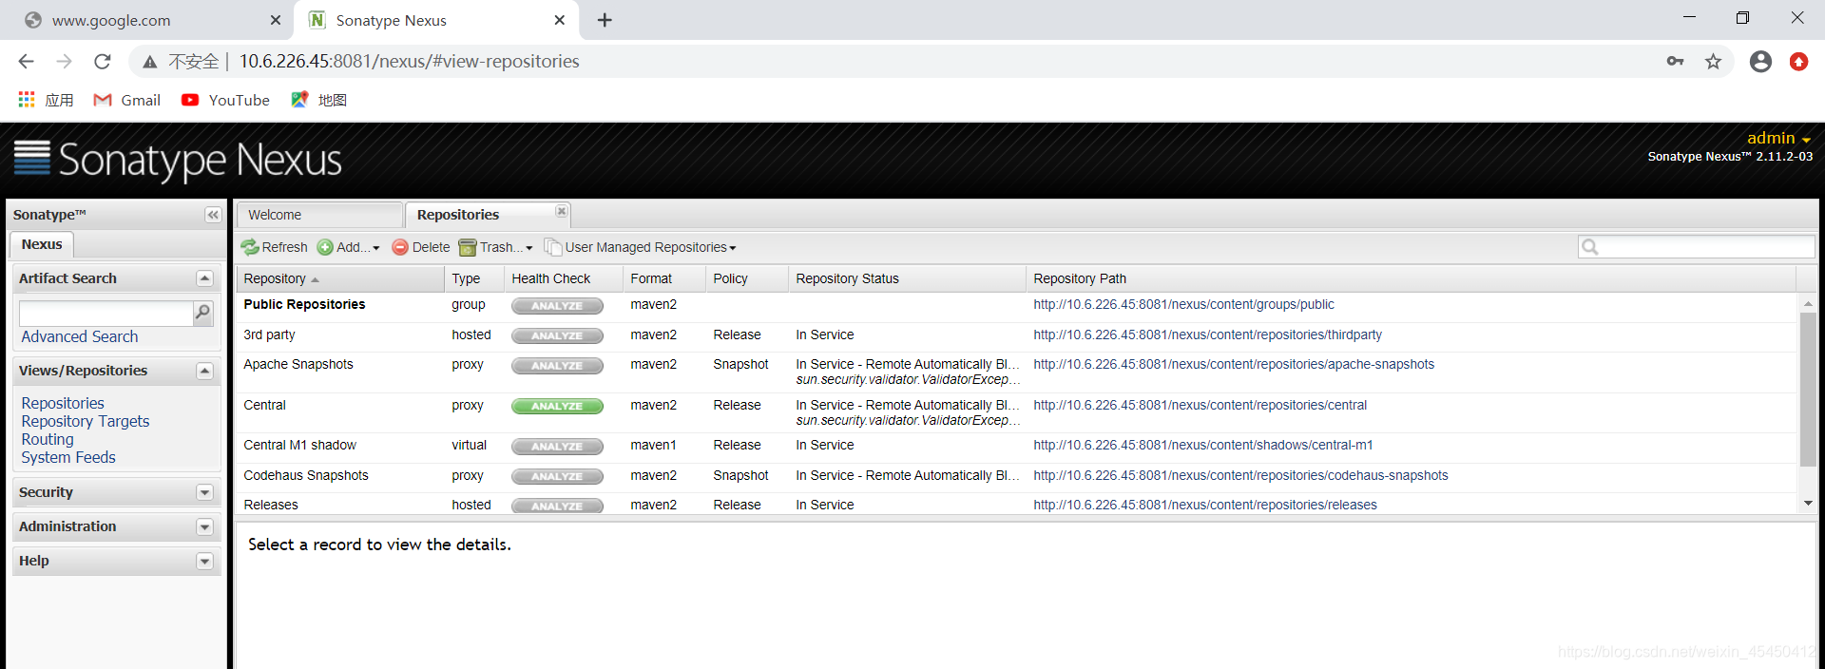The height and width of the screenshot is (669, 1825).
Task: Click into the Artifact Search input field
Action: (x=106, y=314)
